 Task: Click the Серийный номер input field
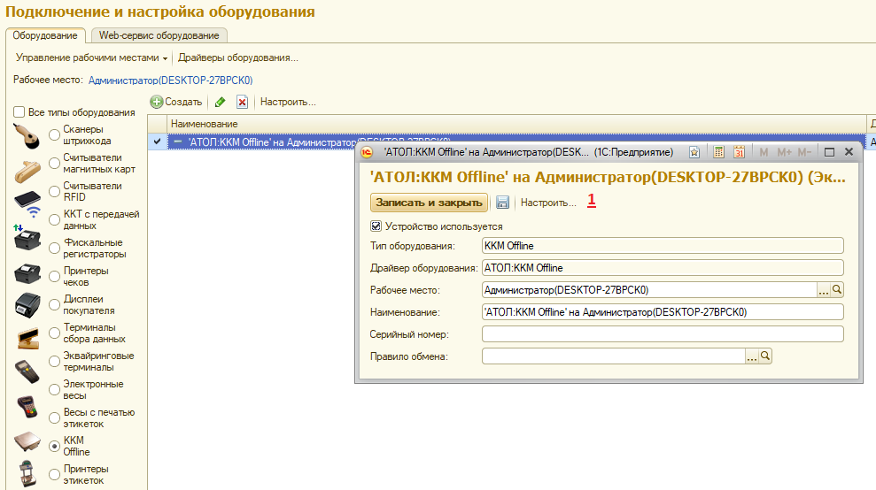coord(663,333)
